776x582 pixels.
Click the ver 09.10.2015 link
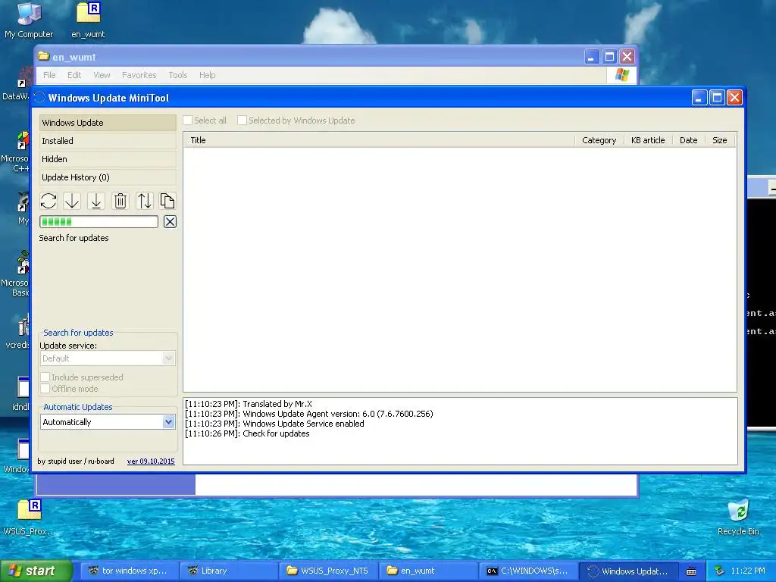tap(151, 462)
